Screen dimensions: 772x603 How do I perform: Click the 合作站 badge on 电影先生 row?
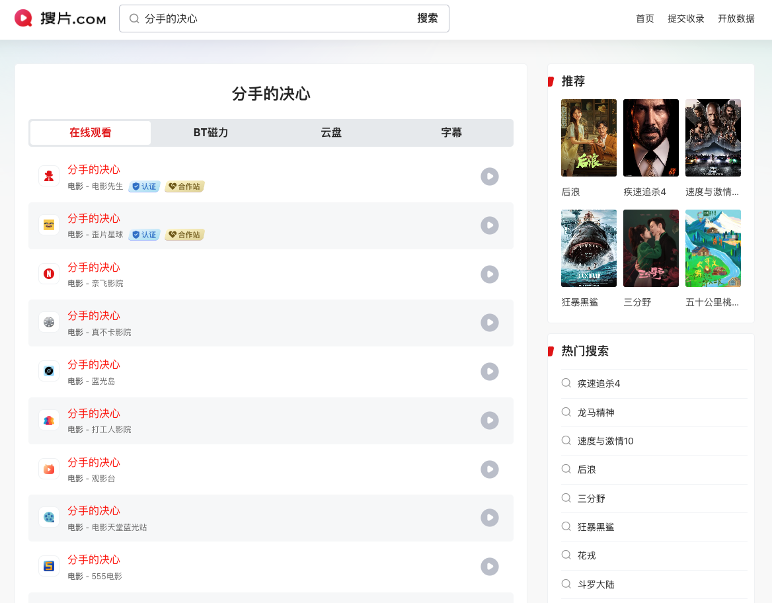[184, 186]
